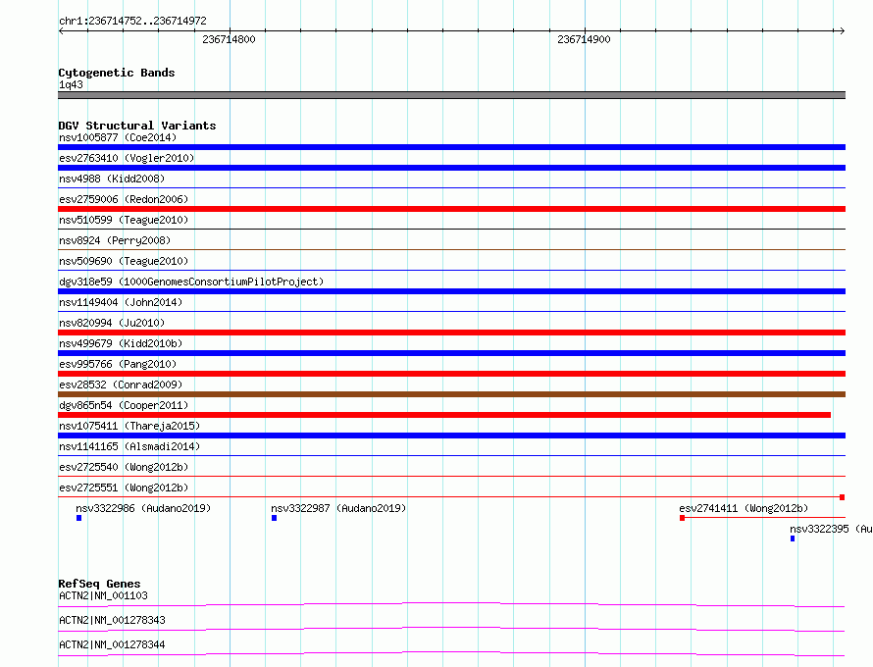Click esv2741411 red start marker
Viewport: 873px width, 667px height.
point(682,518)
